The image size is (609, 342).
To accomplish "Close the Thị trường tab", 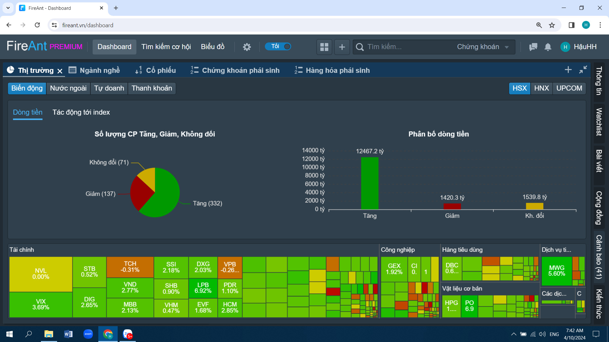I will (x=60, y=71).
